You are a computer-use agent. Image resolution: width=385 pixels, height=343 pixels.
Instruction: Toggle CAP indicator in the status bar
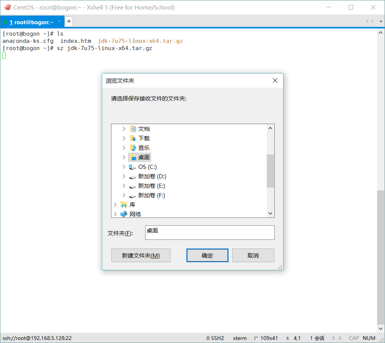(x=354, y=338)
